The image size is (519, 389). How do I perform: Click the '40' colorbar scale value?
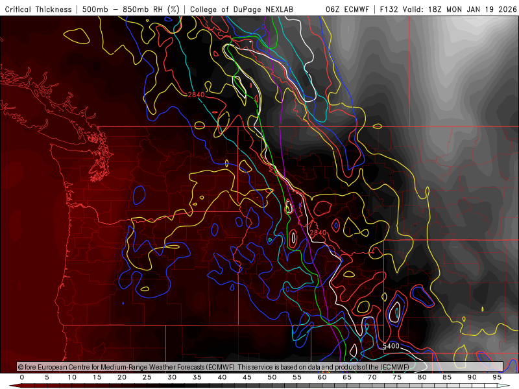pyautogui.click(x=222, y=377)
